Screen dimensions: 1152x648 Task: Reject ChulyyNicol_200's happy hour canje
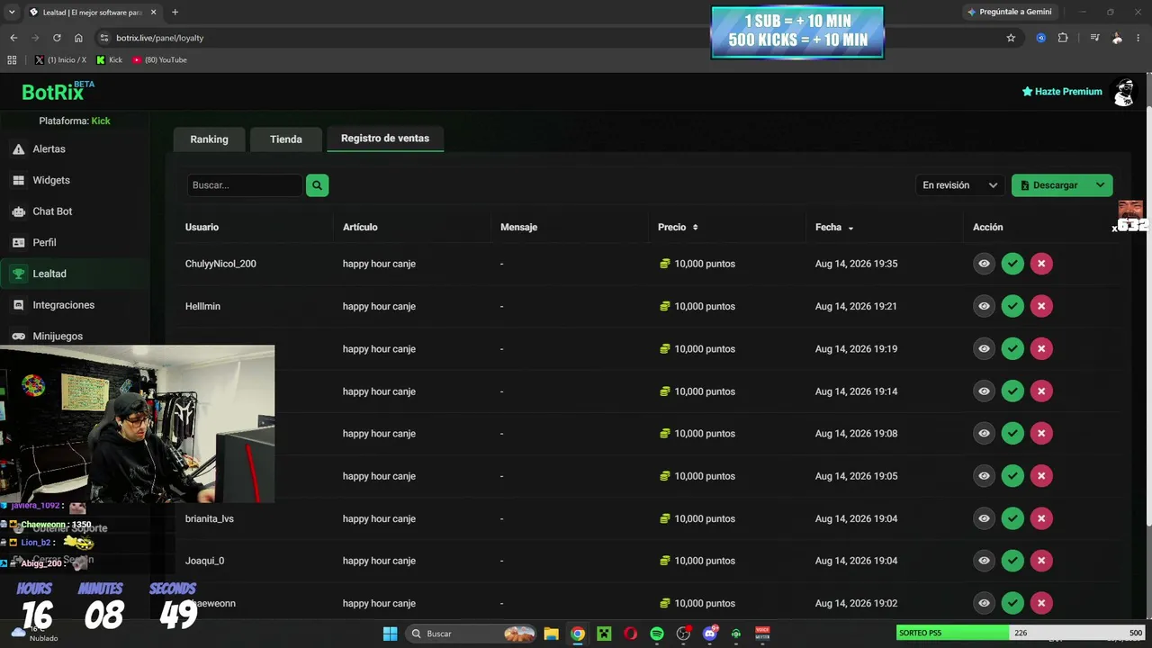tap(1041, 264)
